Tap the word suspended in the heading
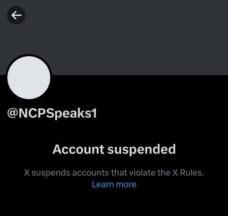228x216 pixels. pyautogui.click(x=141, y=150)
